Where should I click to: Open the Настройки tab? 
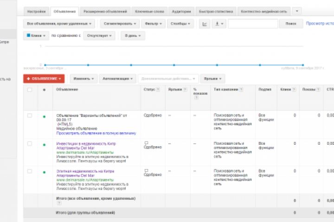click(37, 12)
